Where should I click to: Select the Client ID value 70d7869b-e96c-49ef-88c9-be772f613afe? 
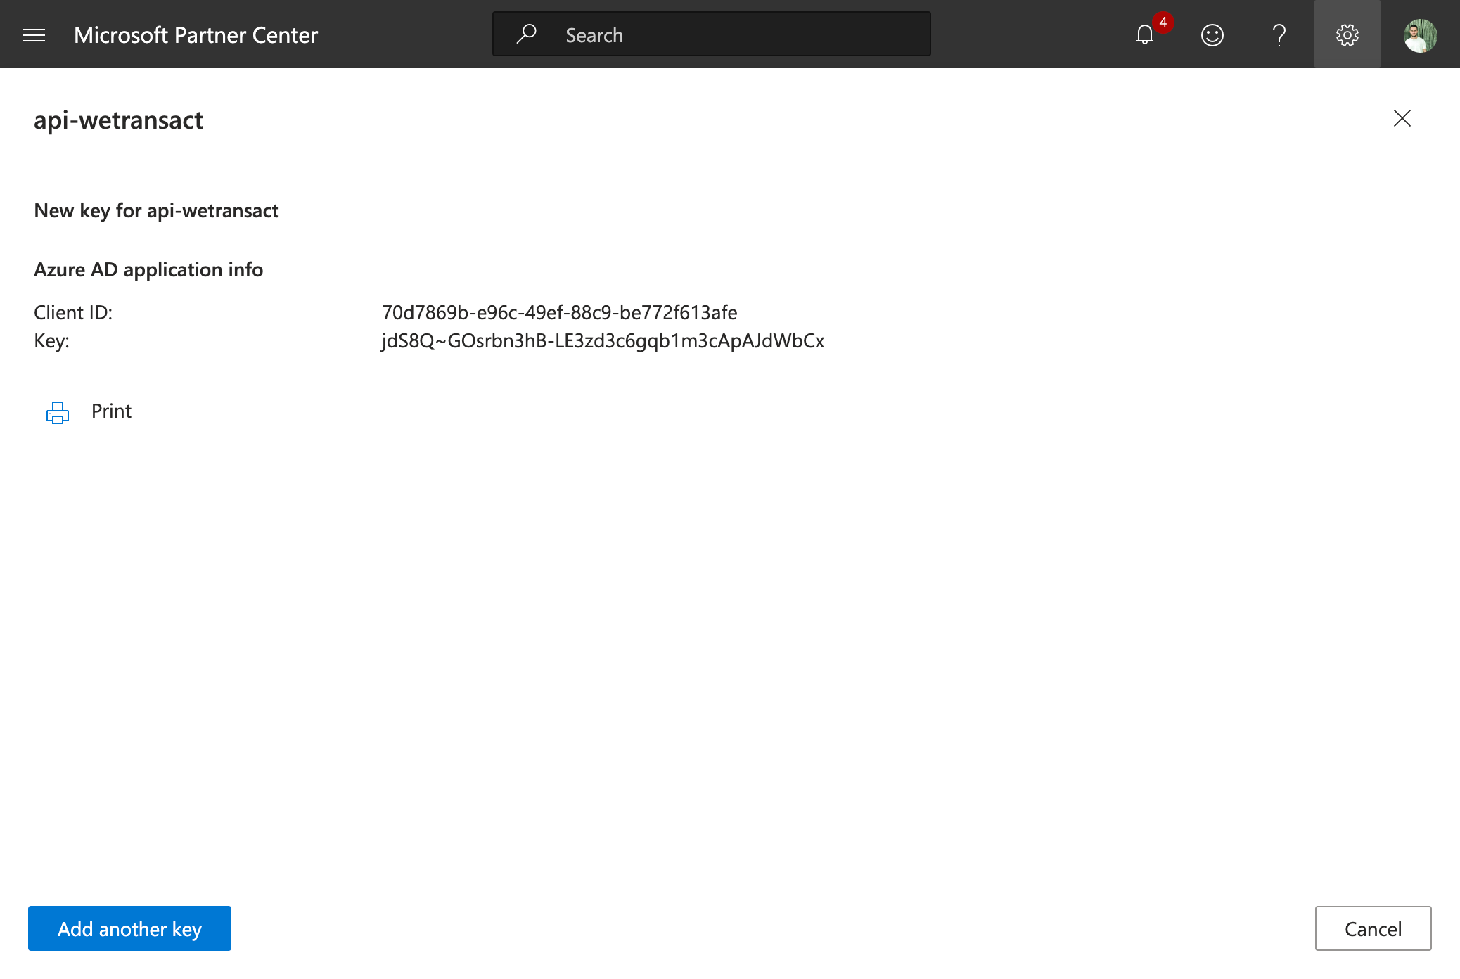click(559, 312)
